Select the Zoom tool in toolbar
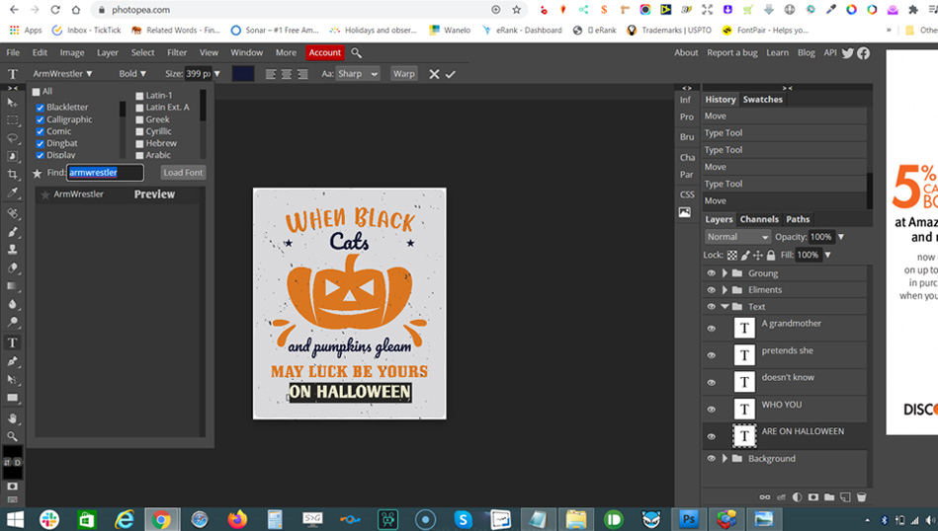938x531 pixels. (13, 435)
